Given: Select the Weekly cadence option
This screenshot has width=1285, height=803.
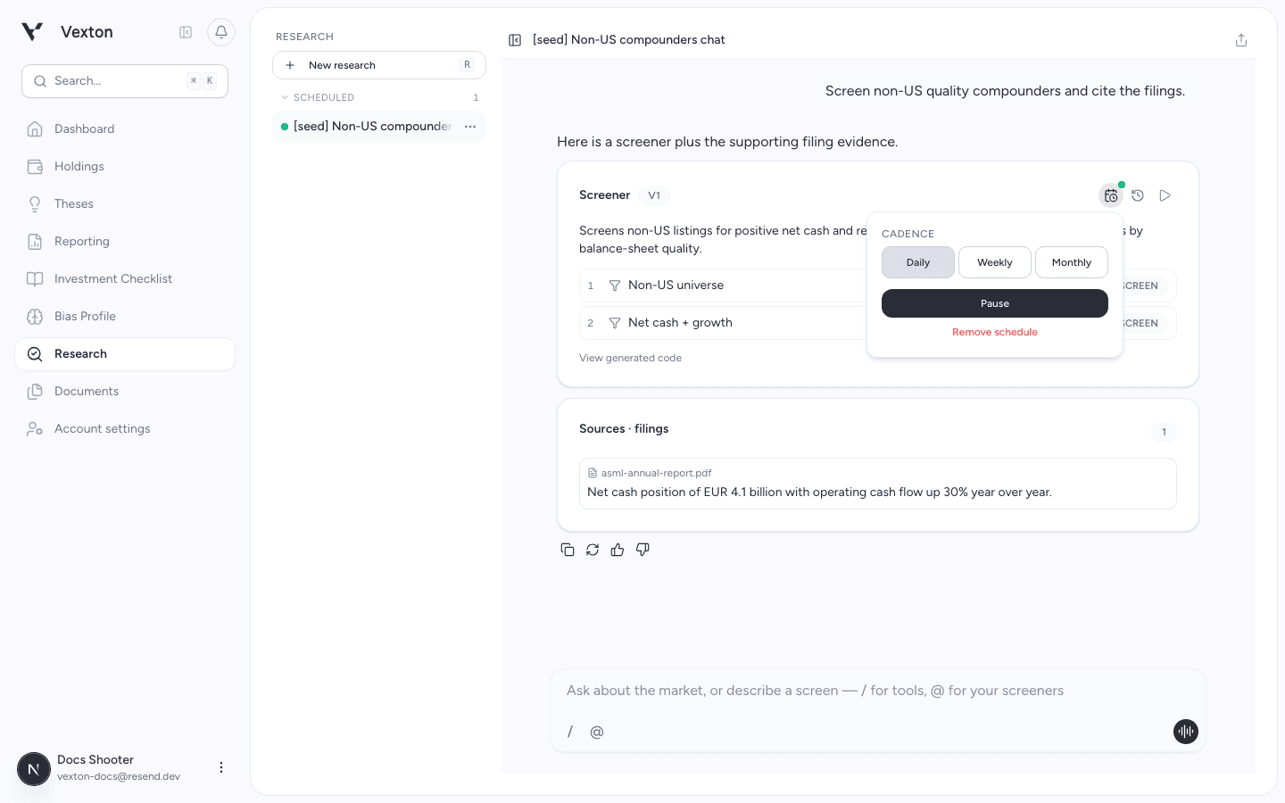Looking at the screenshot, I should [995, 262].
